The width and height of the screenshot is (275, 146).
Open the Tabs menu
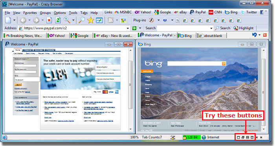84,13
